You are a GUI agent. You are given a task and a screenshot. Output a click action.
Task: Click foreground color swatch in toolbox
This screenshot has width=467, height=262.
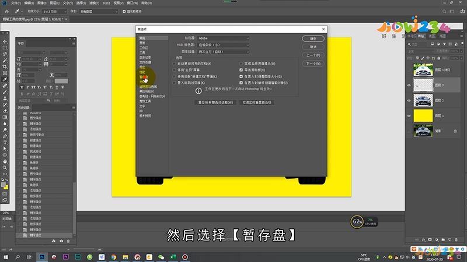(4, 185)
